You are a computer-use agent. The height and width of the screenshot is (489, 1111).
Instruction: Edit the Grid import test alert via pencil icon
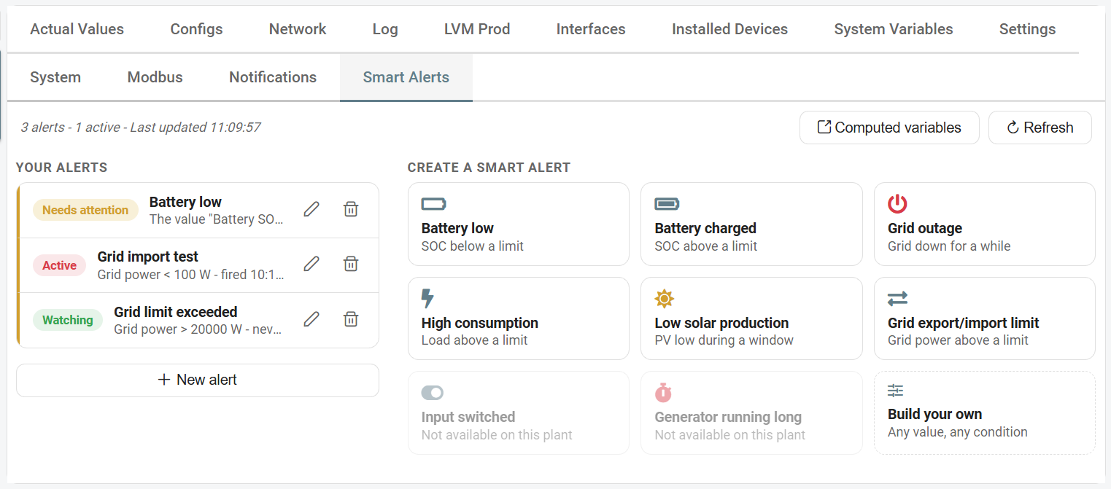click(x=311, y=264)
